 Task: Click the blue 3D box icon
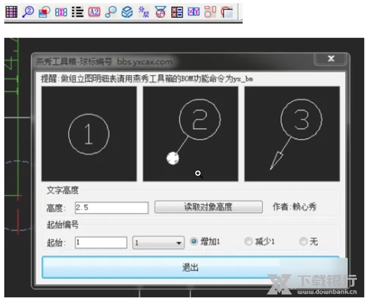(127, 12)
